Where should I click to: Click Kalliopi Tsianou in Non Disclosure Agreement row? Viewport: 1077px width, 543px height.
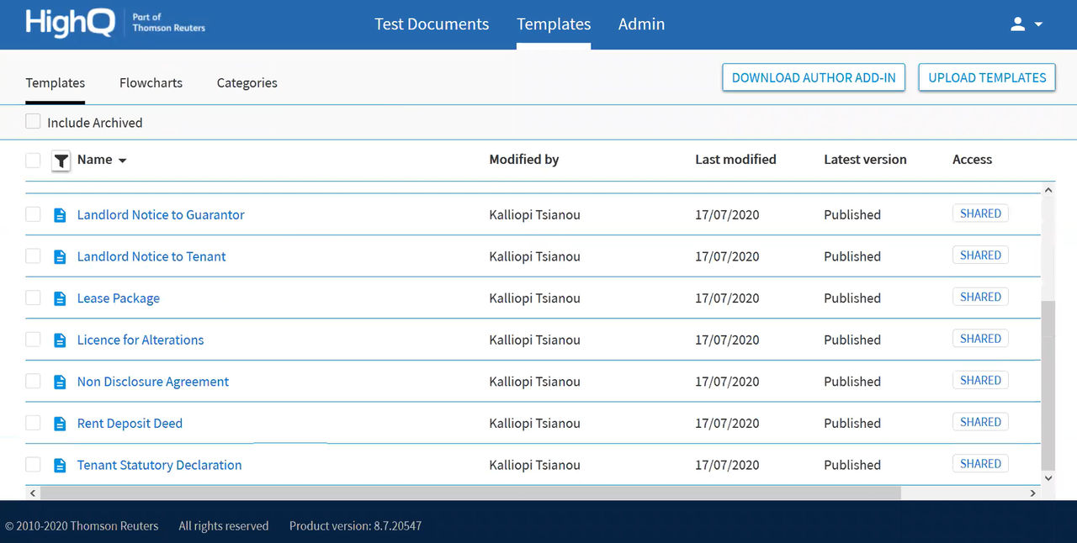pos(534,382)
